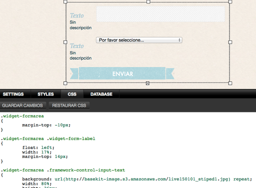The height and width of the screenshot is (188, 256).
Task: Click the second 'Texto' label beside the dropdown
Action: (77, 46)
